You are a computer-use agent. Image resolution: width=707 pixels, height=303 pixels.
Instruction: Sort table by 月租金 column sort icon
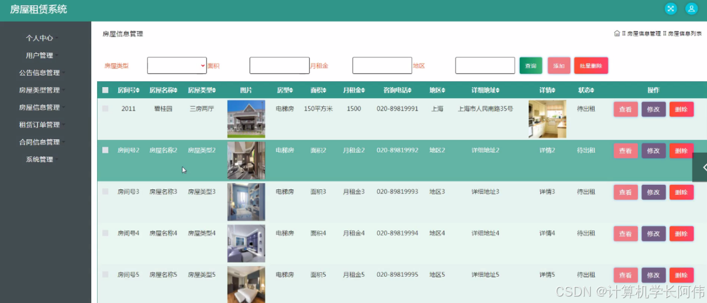(x=363, y=90)
